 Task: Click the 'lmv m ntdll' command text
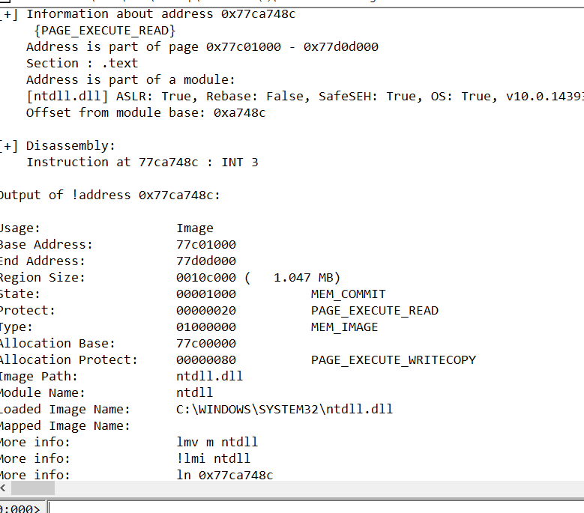(217, 442)
